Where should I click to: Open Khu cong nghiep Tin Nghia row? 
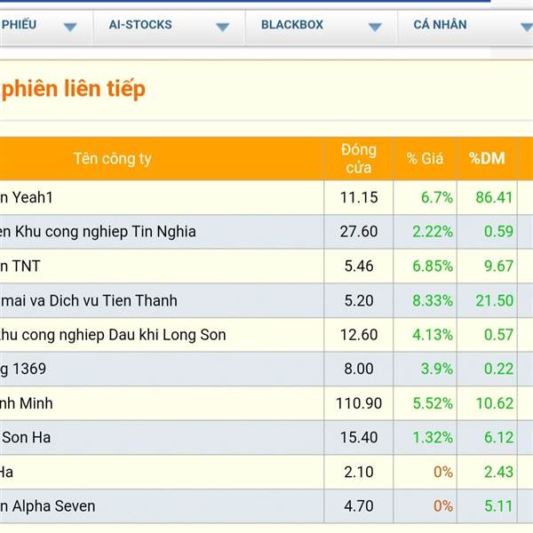click(x=259, y=232)
